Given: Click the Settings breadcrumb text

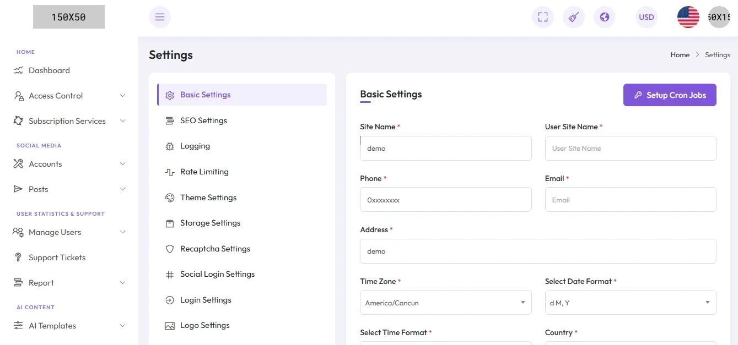Looking at the screenshot, I should click(x=718, y=55).
